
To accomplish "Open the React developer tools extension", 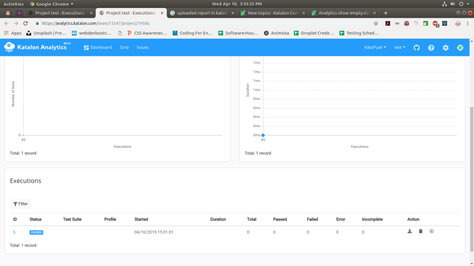I will (x=445, y=23).
